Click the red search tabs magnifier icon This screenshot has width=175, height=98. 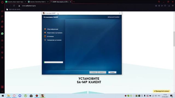pos(159,2)
